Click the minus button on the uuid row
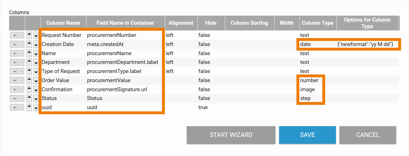409x156 pixels. pyautogui.click(x=21, y=108)
